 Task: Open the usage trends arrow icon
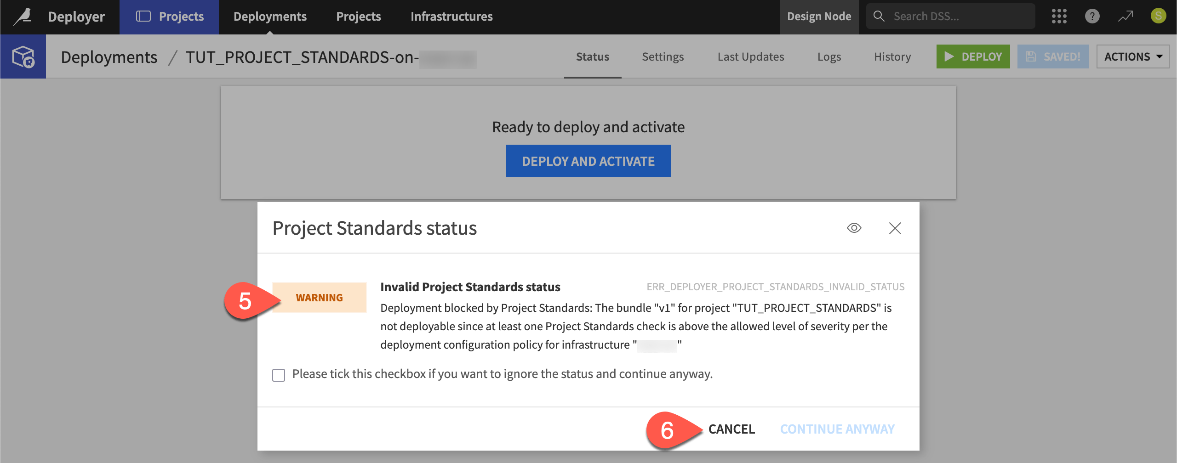click(1126, 16)
